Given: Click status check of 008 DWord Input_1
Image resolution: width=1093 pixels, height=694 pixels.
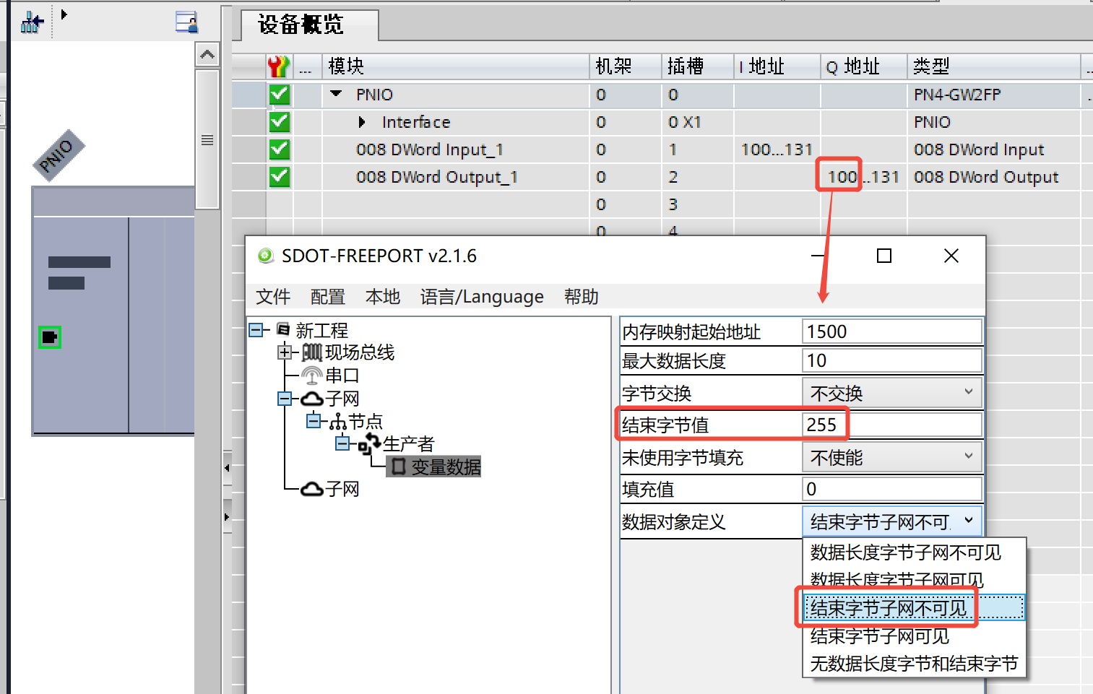Looking at the screenshot, I should point(280,149).
